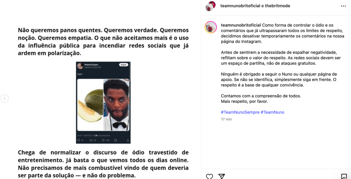Share post via paper plane icon
The height and width of the screenshot is (179, 351).
pyautogui.click(x=221, y=176)
